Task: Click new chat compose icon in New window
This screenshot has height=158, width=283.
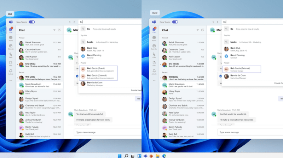Action: click(x=202, y=30)
